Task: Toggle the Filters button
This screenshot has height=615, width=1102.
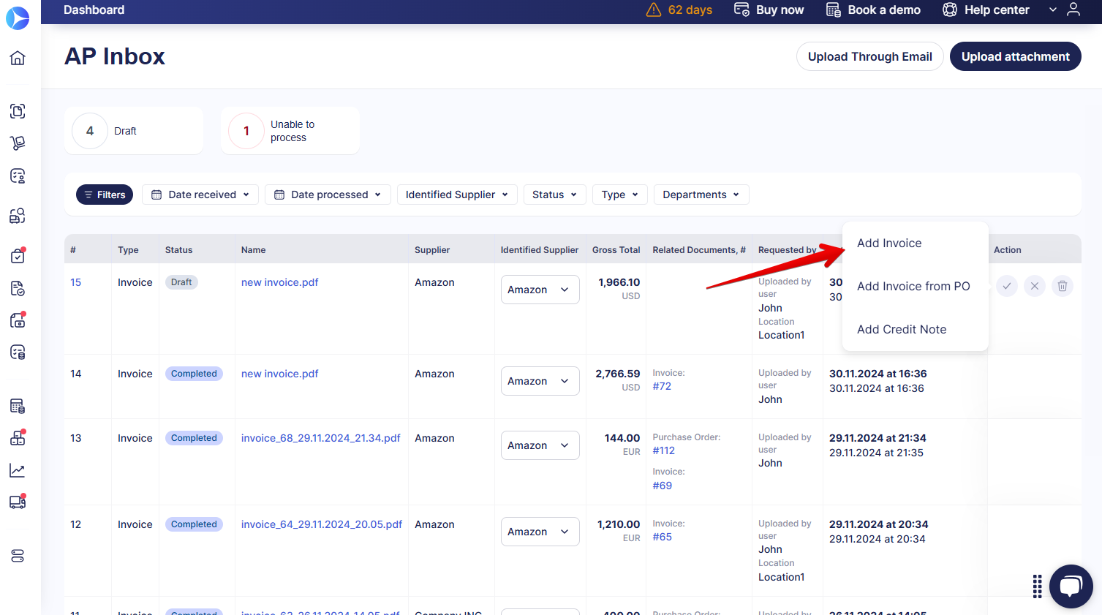Action: [105, 195]
